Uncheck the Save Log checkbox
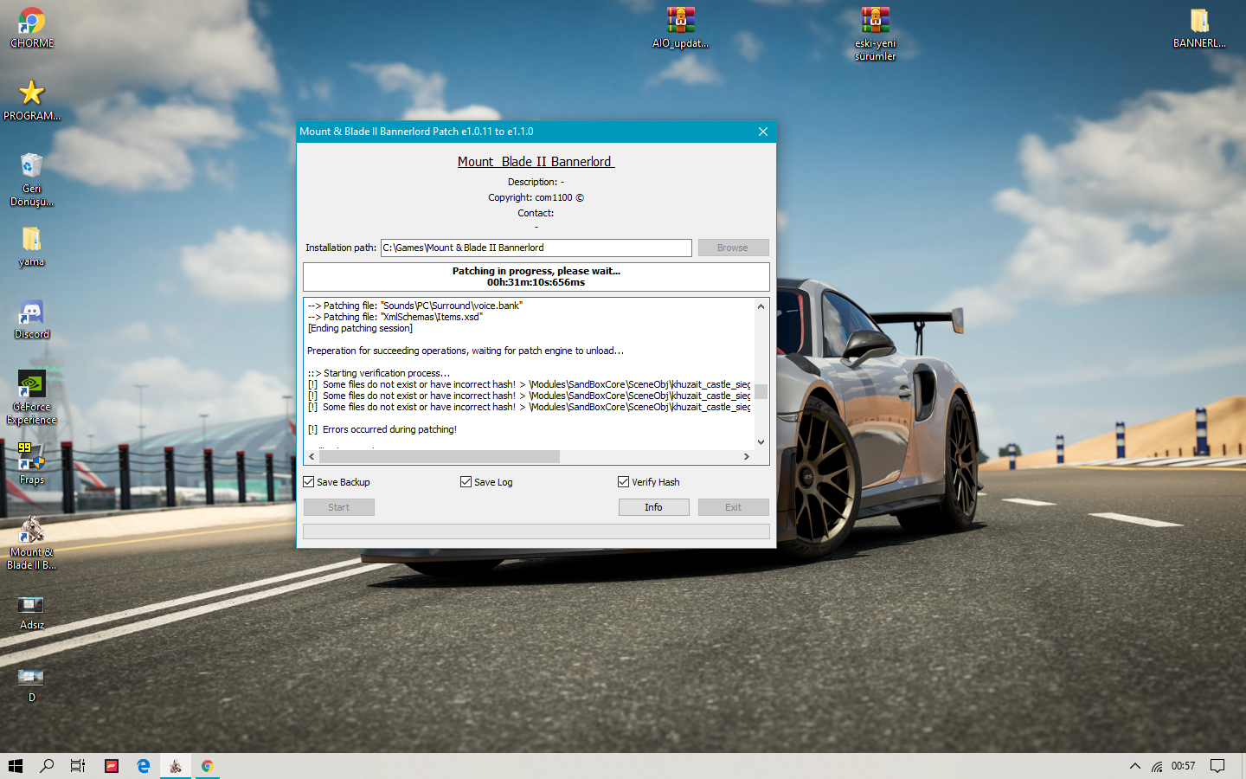 coord(466,482)
